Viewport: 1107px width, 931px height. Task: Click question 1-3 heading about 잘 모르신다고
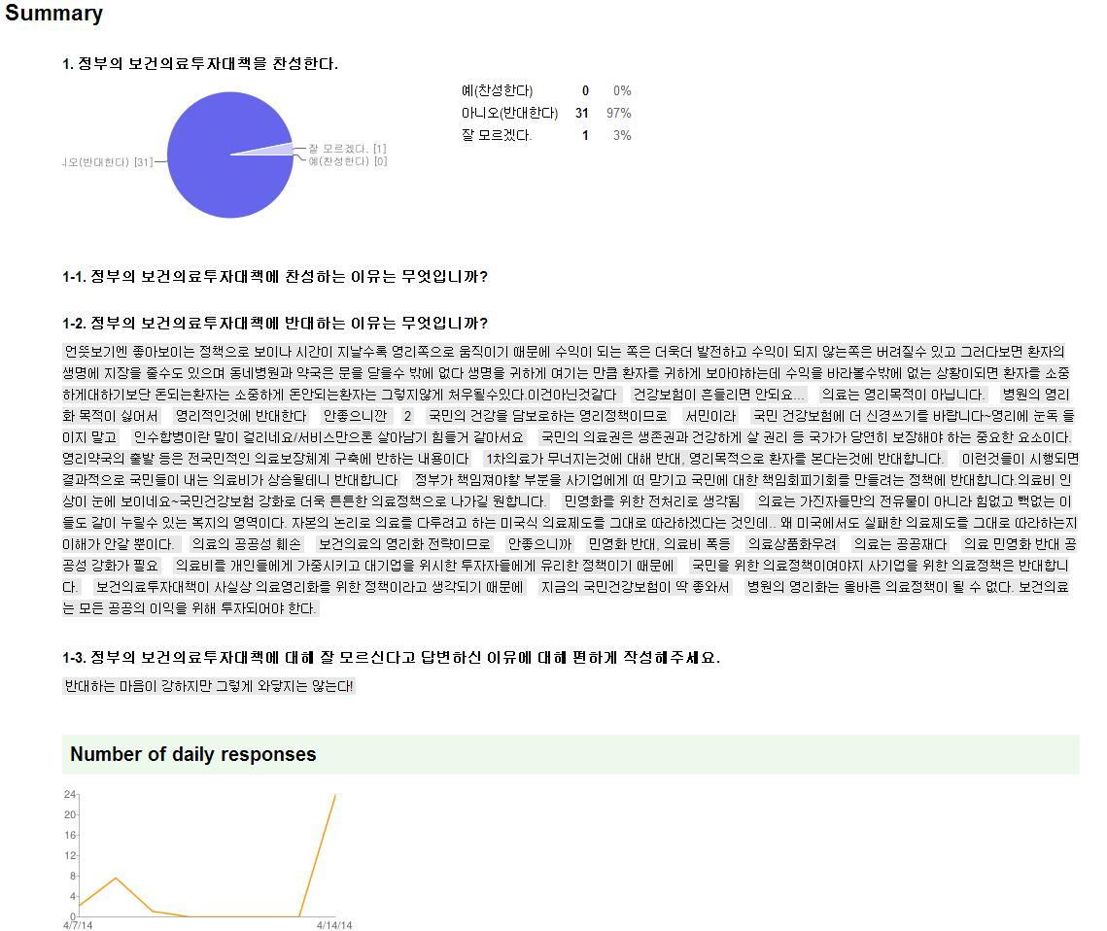pos(391,658)
